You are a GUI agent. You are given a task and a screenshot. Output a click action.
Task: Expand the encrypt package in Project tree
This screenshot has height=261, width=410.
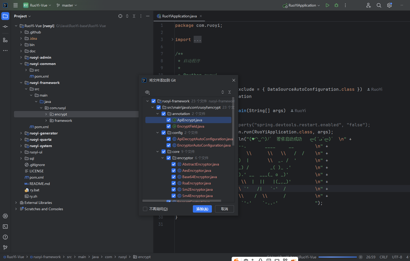[46, 114]
